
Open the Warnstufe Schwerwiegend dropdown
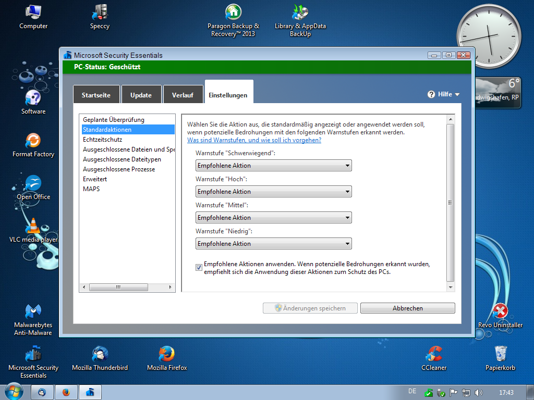point(273,166)
